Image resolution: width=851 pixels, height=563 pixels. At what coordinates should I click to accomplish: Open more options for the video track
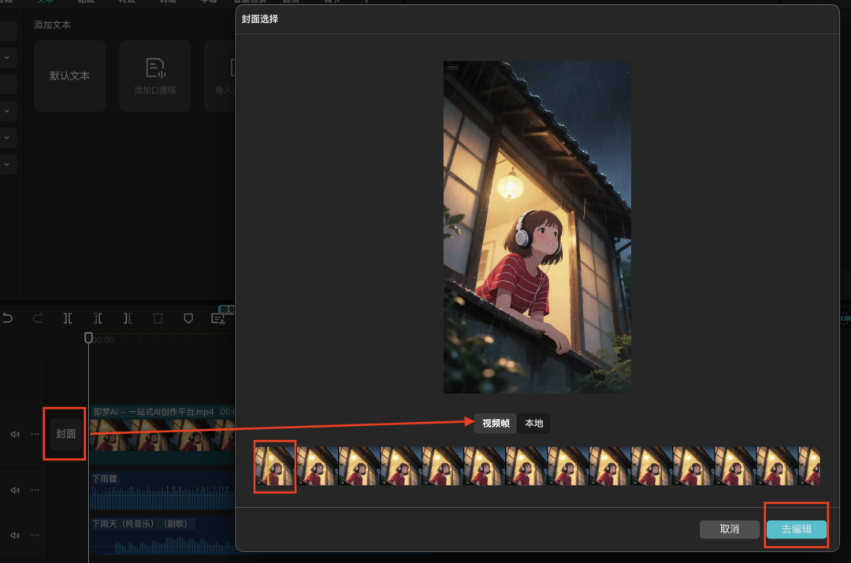(35, 434)
